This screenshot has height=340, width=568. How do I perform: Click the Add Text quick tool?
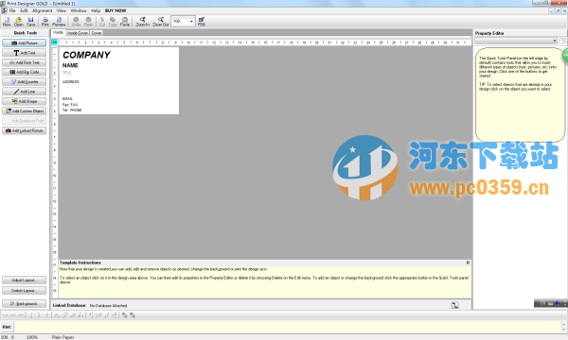[25, 53]
